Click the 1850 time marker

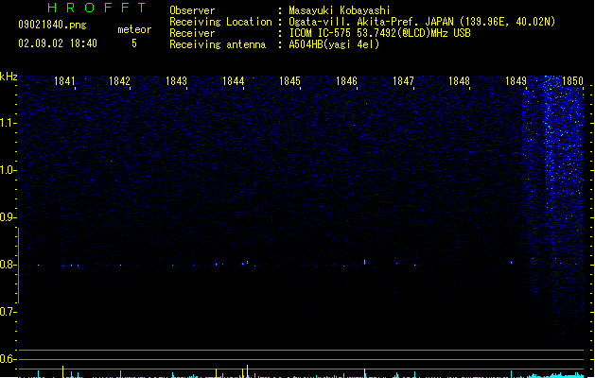572,81
